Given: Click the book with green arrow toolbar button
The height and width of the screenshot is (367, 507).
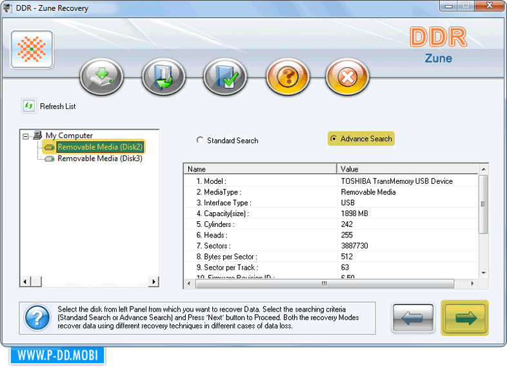Looking at the screenshot, I should click(x=163, y=77).
